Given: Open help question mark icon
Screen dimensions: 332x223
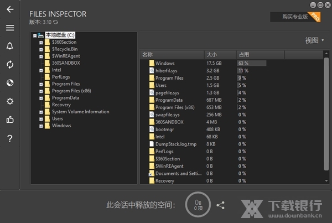Looking at the screenshot, I should click(10, 138).
